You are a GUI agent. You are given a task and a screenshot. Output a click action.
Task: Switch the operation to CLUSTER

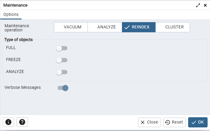tap(173, 27)
